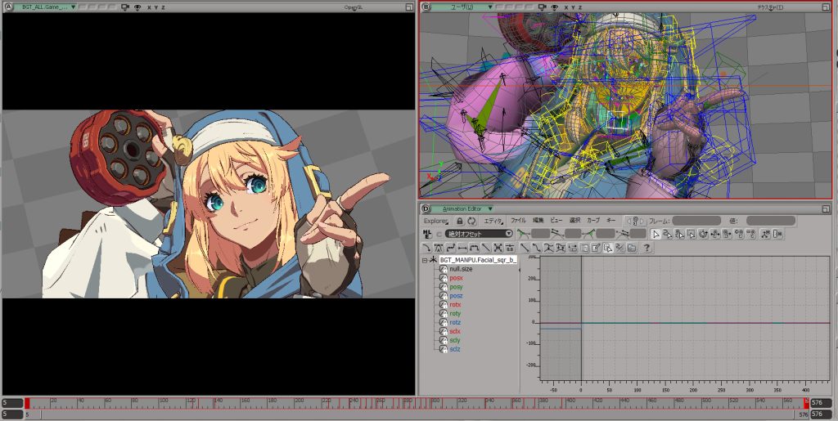The height and width of the screenshot is (421, 838).
Task: Select rotx parameter
Action: coord(455,305)
